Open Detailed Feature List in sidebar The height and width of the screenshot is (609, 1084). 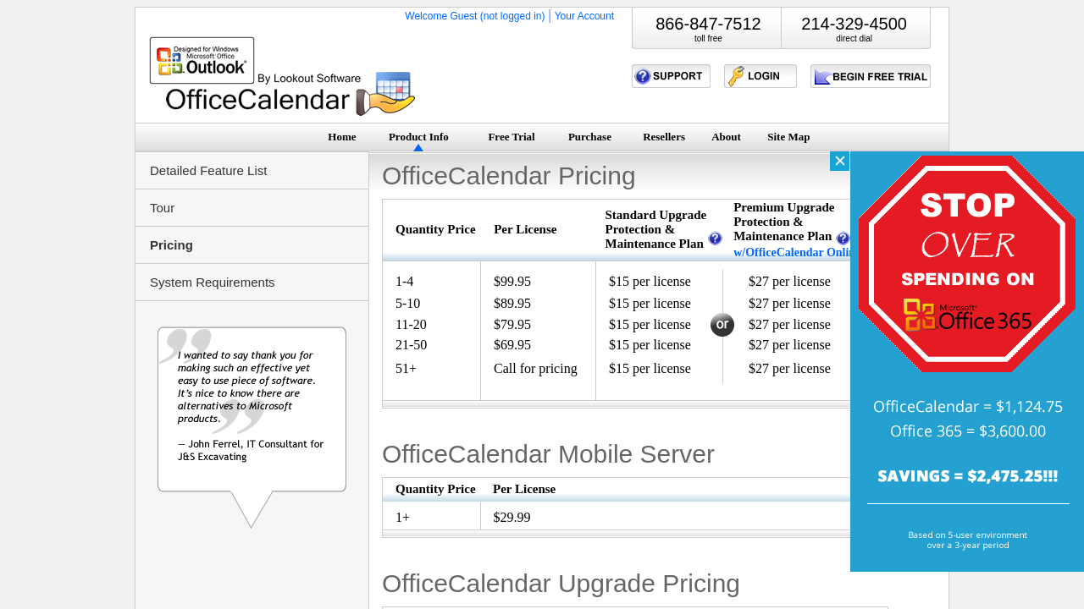208,171
